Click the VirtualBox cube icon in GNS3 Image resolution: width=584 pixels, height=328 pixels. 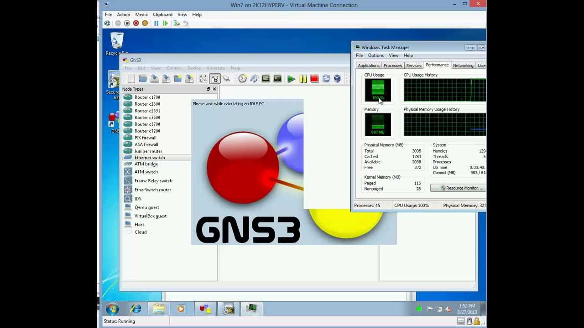pyautogui.click(x=337, y=79)
